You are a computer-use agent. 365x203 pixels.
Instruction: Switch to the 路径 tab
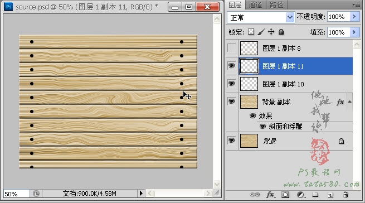[x=276, y=4]
